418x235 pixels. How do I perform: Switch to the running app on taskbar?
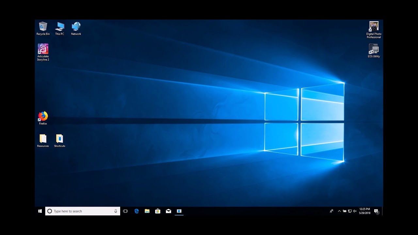(x=179, y=211)
